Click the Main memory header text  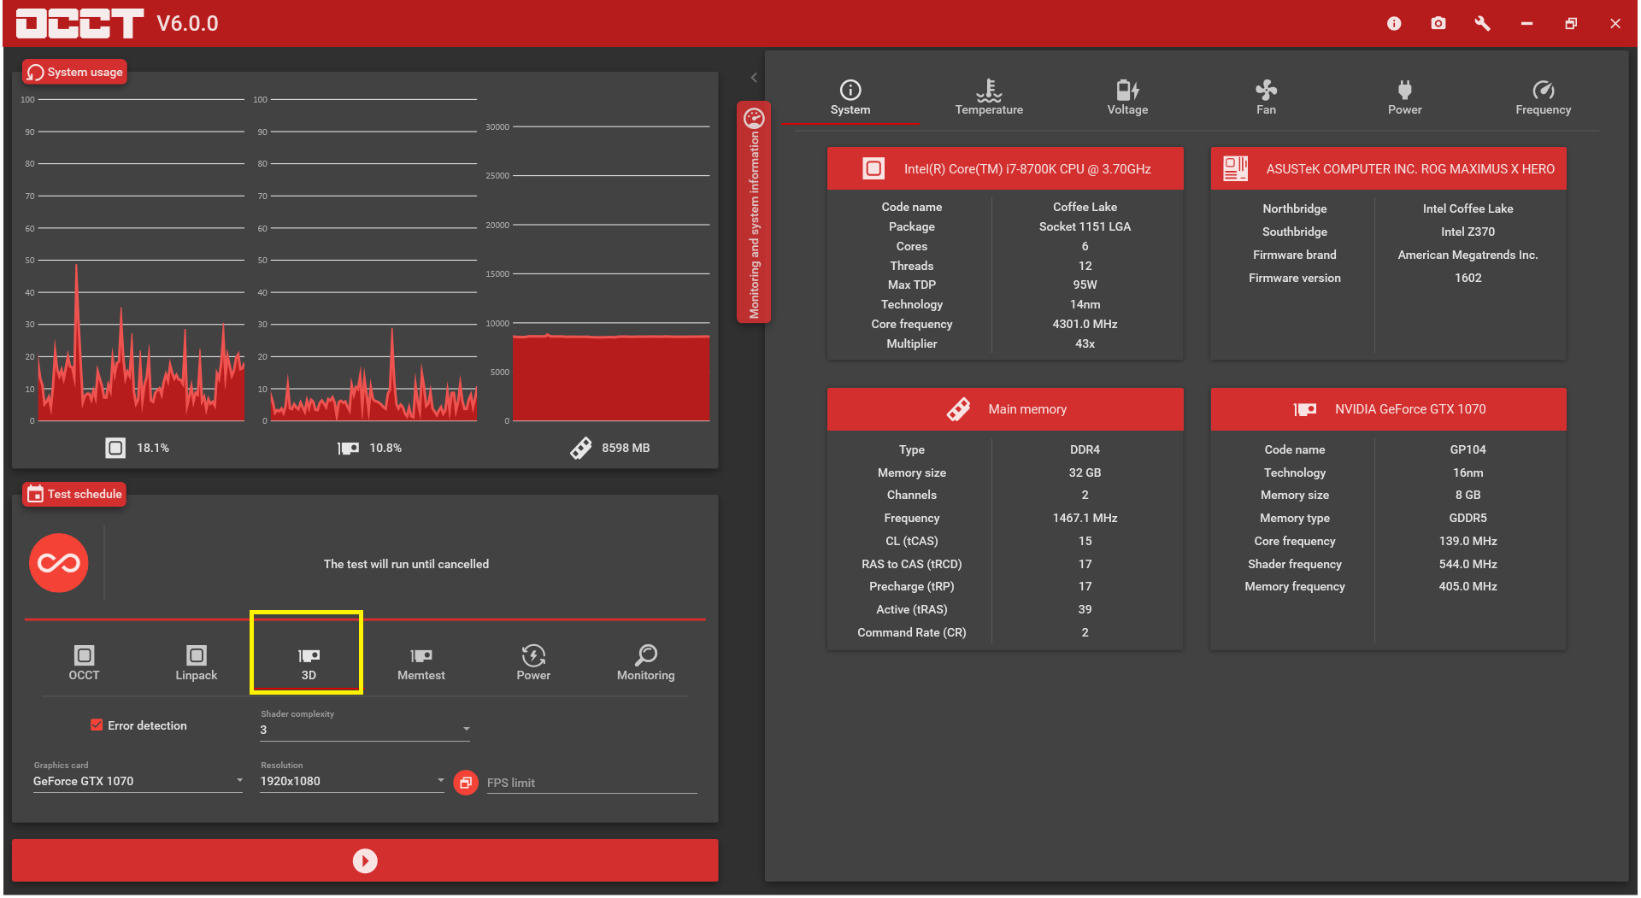[x=1027, y=409]
